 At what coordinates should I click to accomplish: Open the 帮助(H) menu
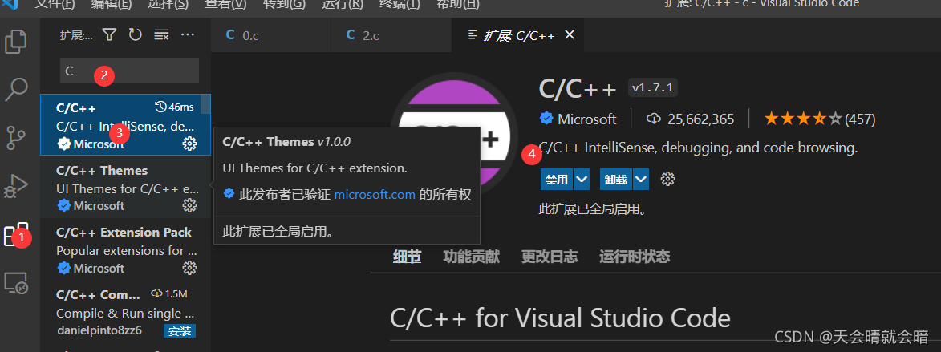pos(458,4)
